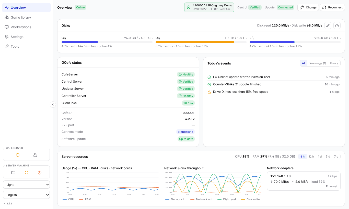Collapse the sidebar with the chevron handle
The image size is (349, 209).
[53, 104]
